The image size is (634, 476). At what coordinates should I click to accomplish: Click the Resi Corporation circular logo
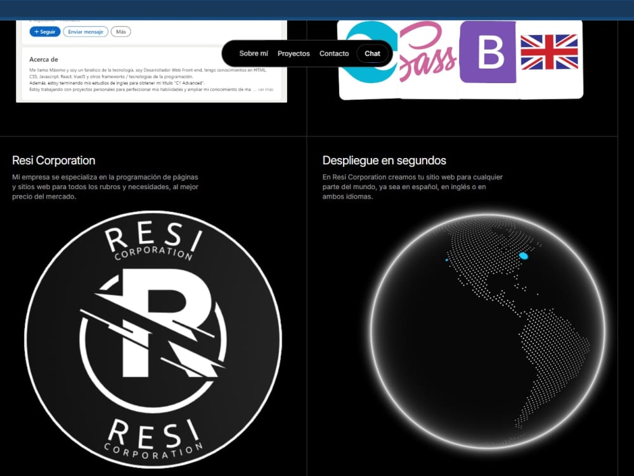click(153, 339)
